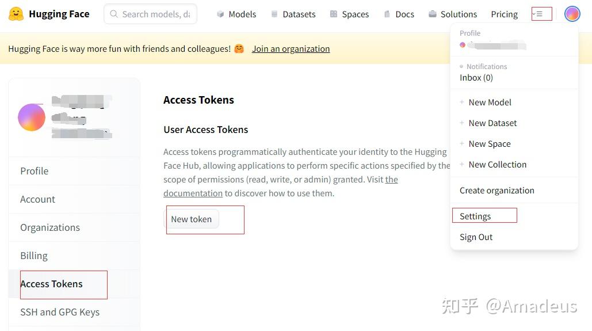Select New Model in the dropdown menu
The image size is (592, 331).
point(490,102)
